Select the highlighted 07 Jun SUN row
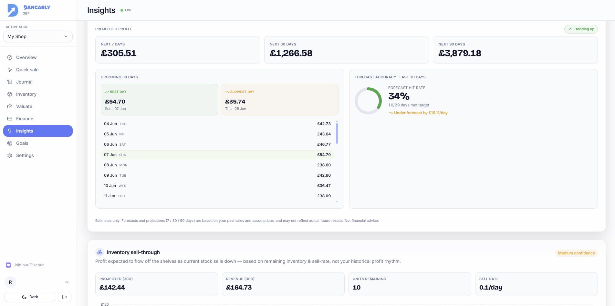The image size is (615, 306). 217,155
